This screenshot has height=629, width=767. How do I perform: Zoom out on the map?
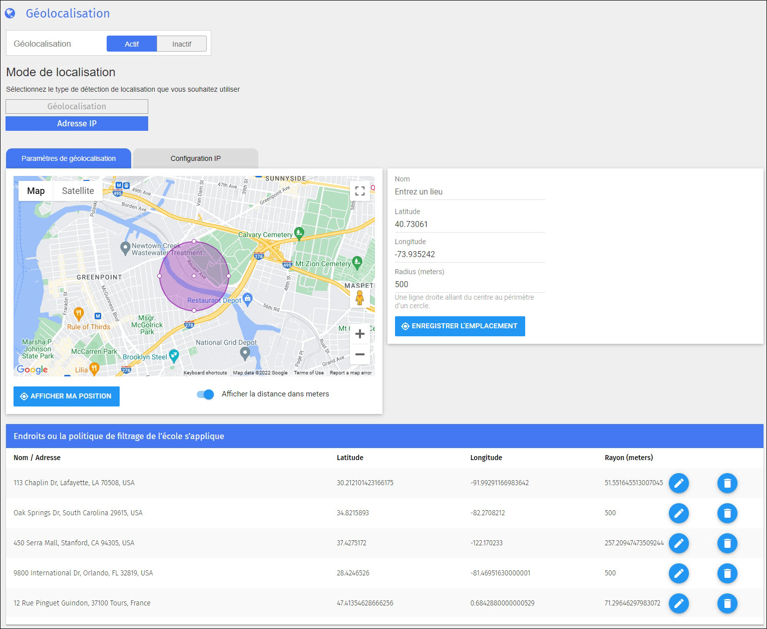[359, 354]
